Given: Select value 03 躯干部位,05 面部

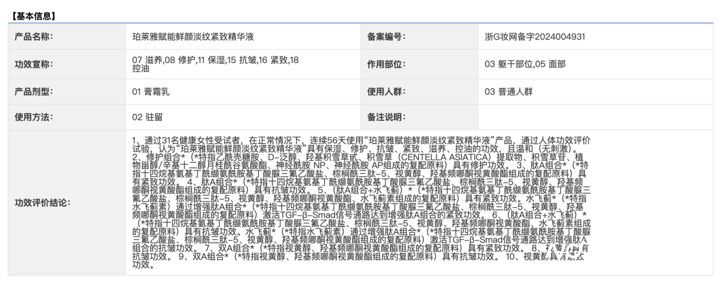Looking at the screenshot, I should click(x=525, y=64).
